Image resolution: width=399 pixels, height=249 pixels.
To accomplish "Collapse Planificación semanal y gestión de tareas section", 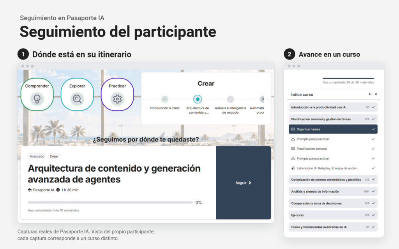I will pyautogui.click(x=333, y=119).
